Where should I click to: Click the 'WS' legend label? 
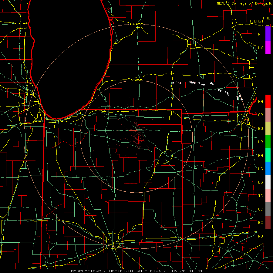pyautogui.click(x=260, y=169)
